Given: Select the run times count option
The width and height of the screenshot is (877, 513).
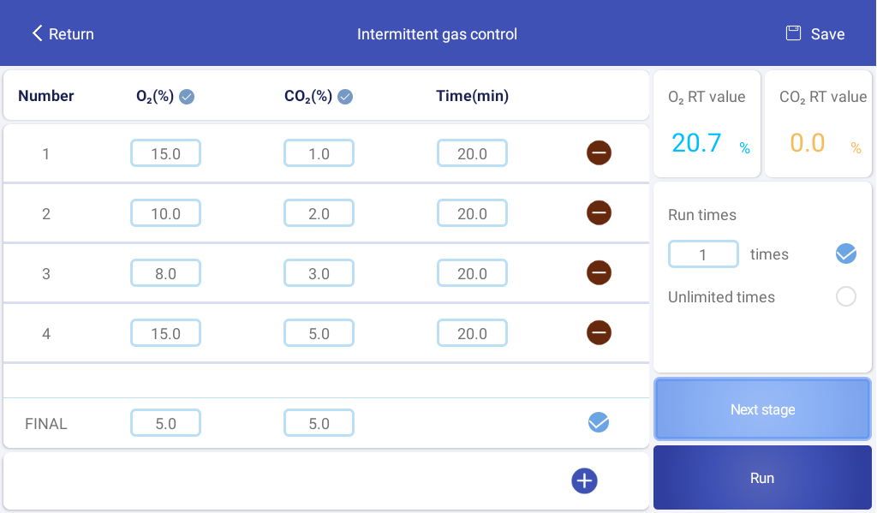Looking at the screenshot, I should pos(845,254).
